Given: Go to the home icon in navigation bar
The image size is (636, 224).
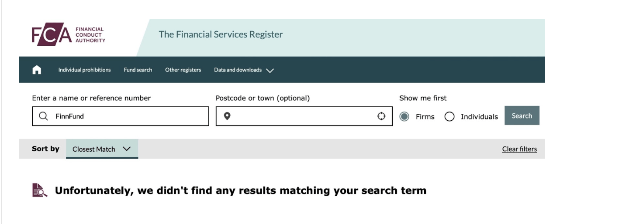Looking at the screenshot, I should 37,70.
